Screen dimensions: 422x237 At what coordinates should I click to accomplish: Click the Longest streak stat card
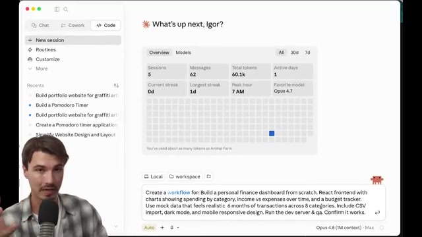click(208, 88)
